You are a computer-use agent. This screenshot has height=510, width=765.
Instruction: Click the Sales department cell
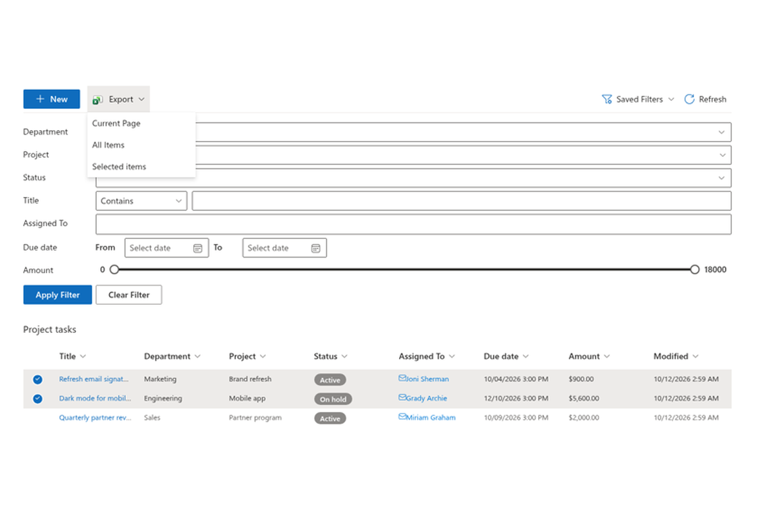[x=152, y=418]
